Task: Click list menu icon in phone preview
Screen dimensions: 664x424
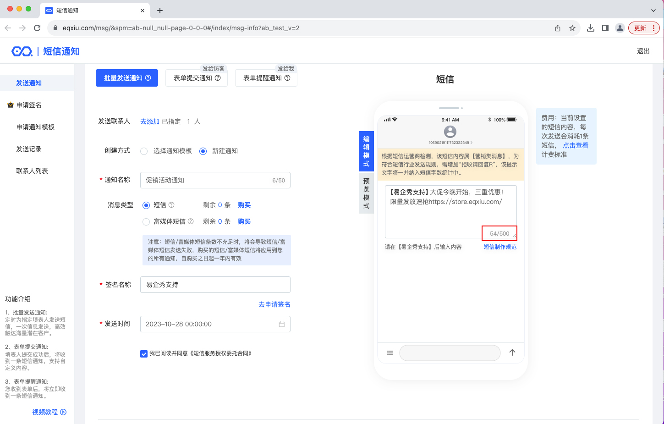Action: 390,353
